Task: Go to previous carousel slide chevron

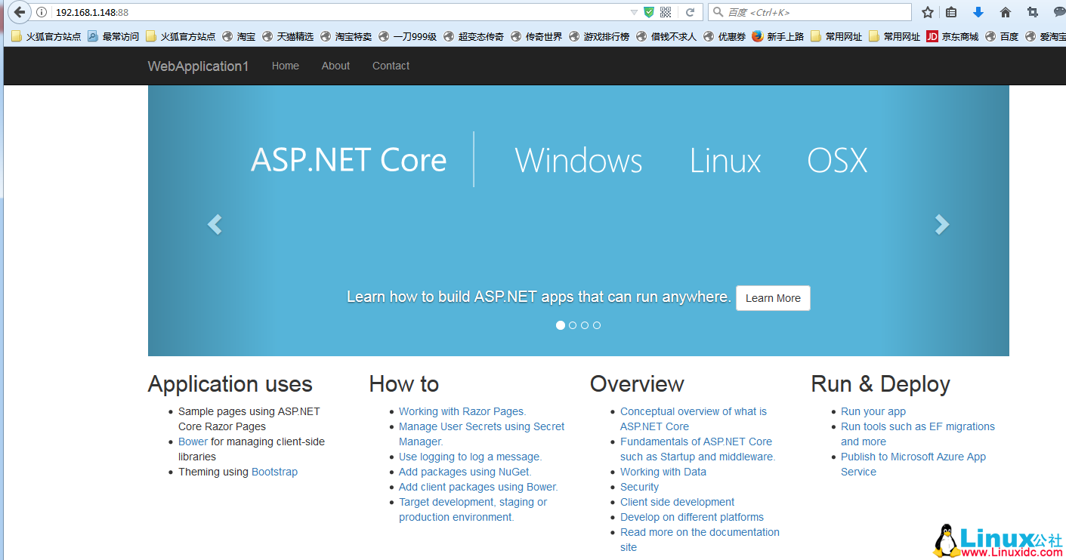Action: coord(215,224)
